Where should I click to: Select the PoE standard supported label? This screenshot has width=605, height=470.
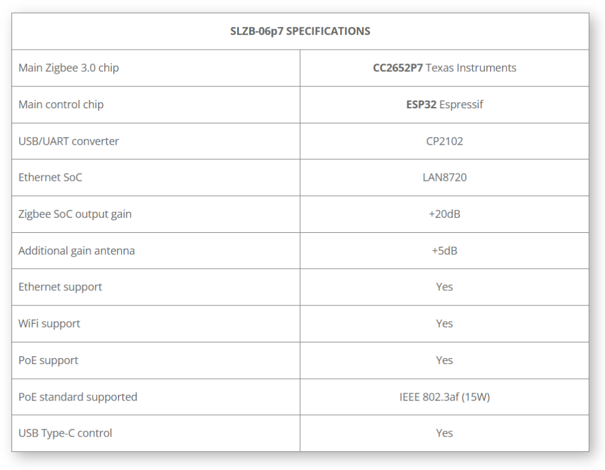[x=78, y=397]
